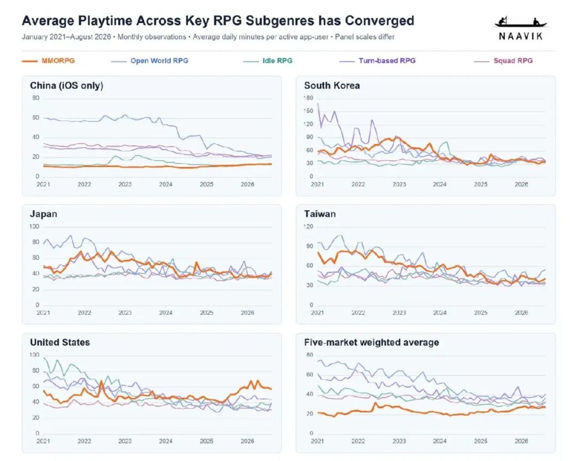Toggle the MMORPG legend entry
This screenshot has width=577, height=461.
(x=48, y=61)
